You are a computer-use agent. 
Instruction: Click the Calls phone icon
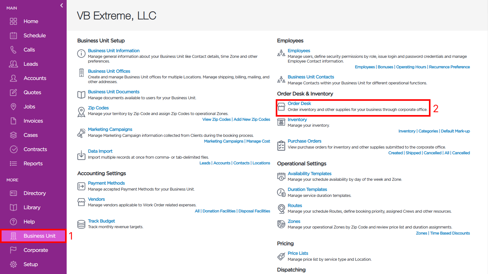[x=13, y=50]
